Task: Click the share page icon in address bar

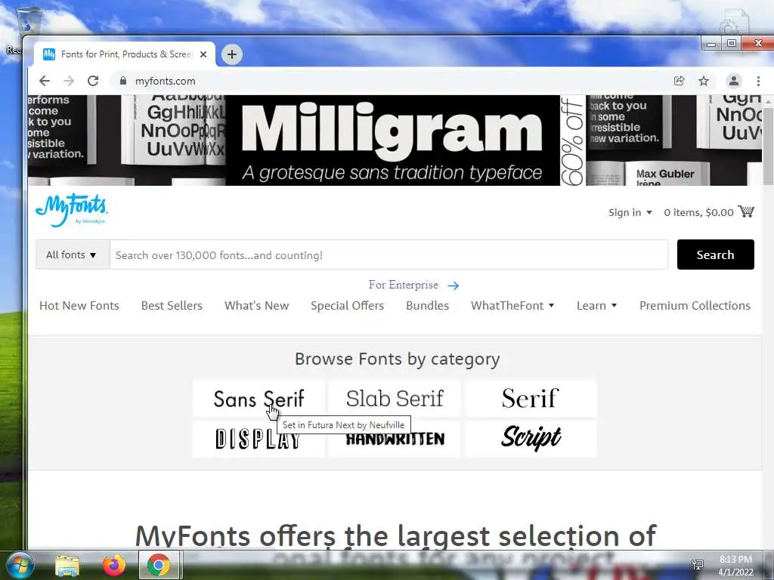Action: (680, 81)
